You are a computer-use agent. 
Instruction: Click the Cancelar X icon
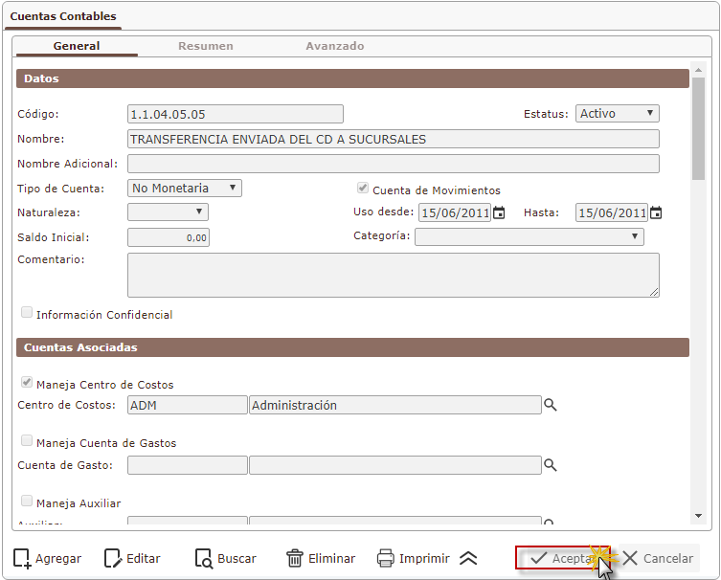click(x=629, y=558)
